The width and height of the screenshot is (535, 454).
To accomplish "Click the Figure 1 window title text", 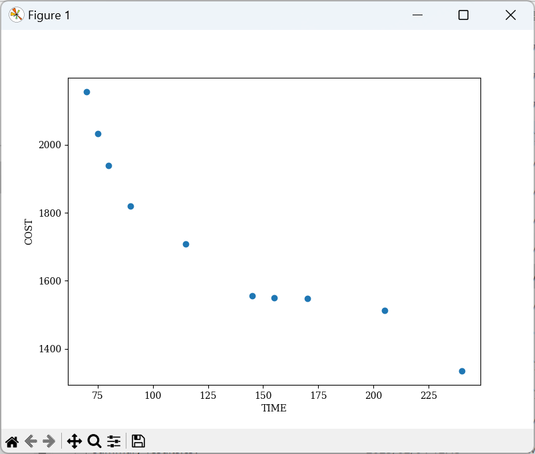I will (49, 15).
